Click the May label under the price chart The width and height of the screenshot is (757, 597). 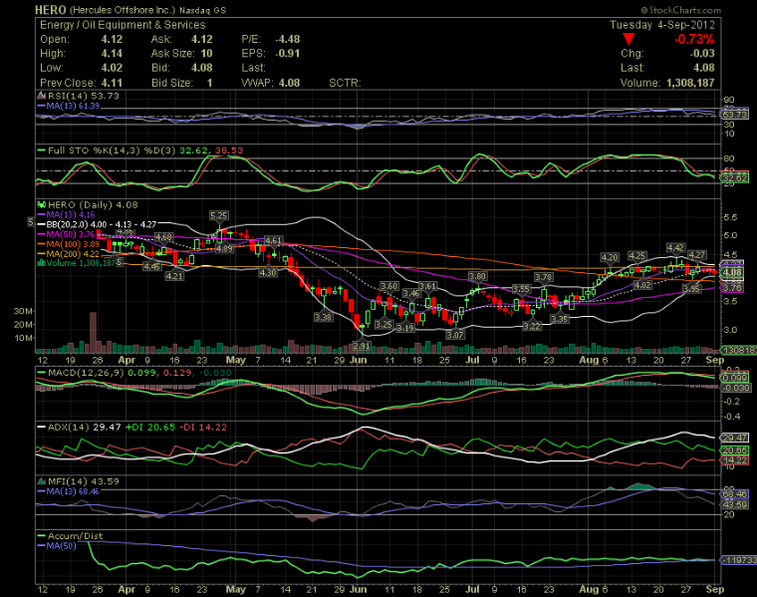coord(236,360)
